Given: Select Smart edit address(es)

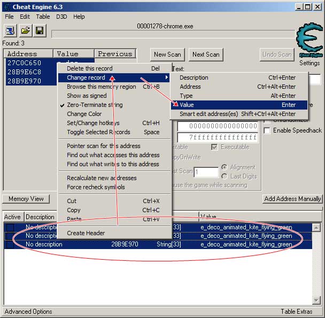Looking at the screenshot, I should (x=239, y=114).
